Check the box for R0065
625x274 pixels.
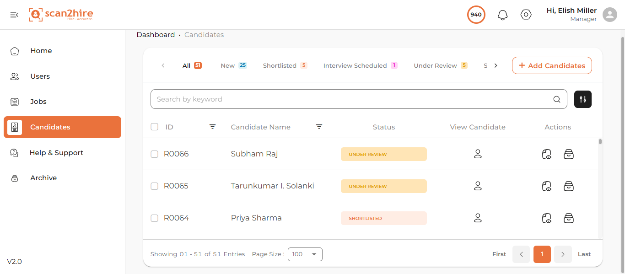(x=155, y=186)
